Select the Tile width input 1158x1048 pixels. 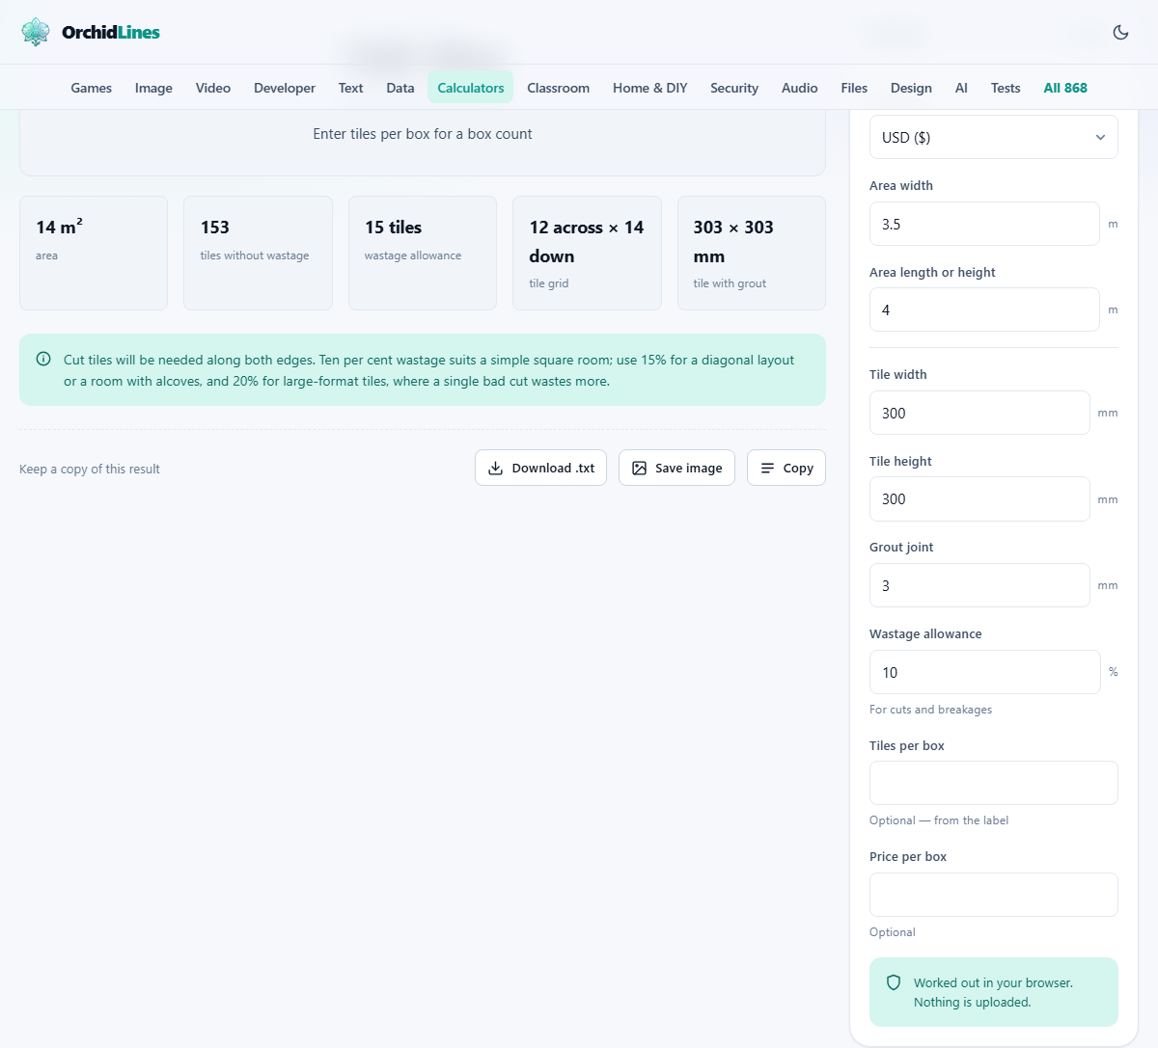pos(979,413)
